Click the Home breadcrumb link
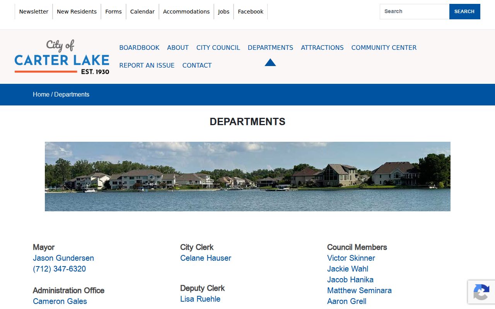The image size is (495, 309). (x=41, y=95)
